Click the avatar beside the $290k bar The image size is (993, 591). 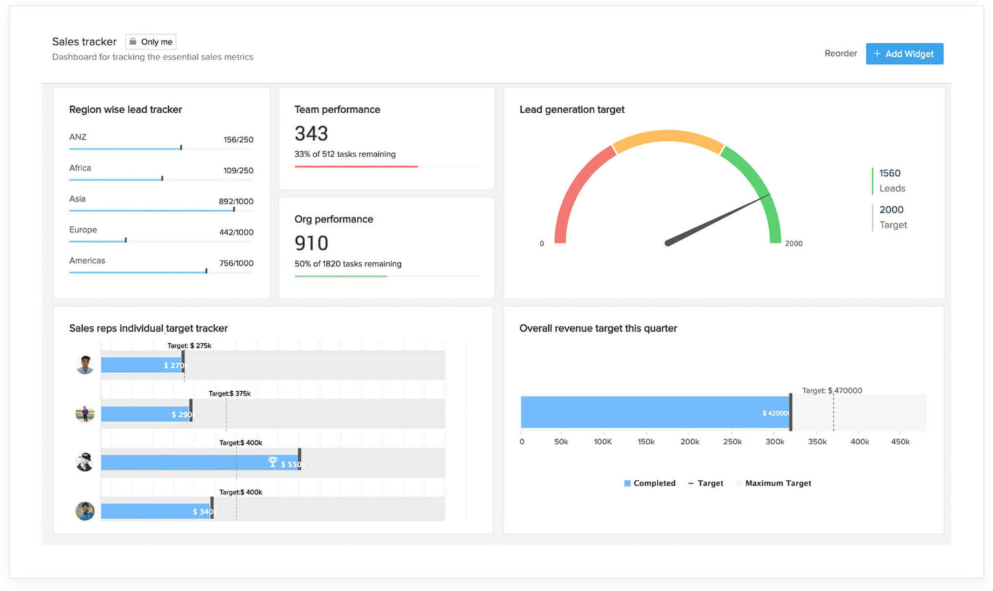(85, 413)
